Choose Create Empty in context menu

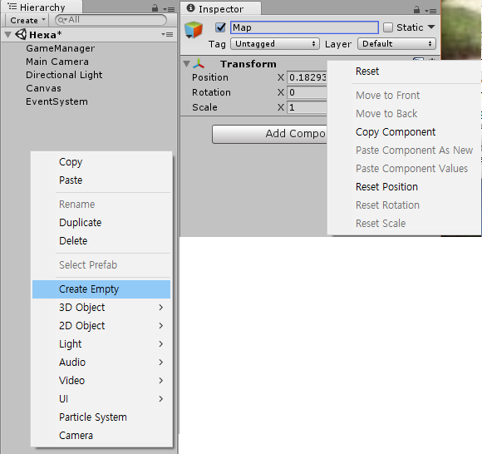(101, 289)
